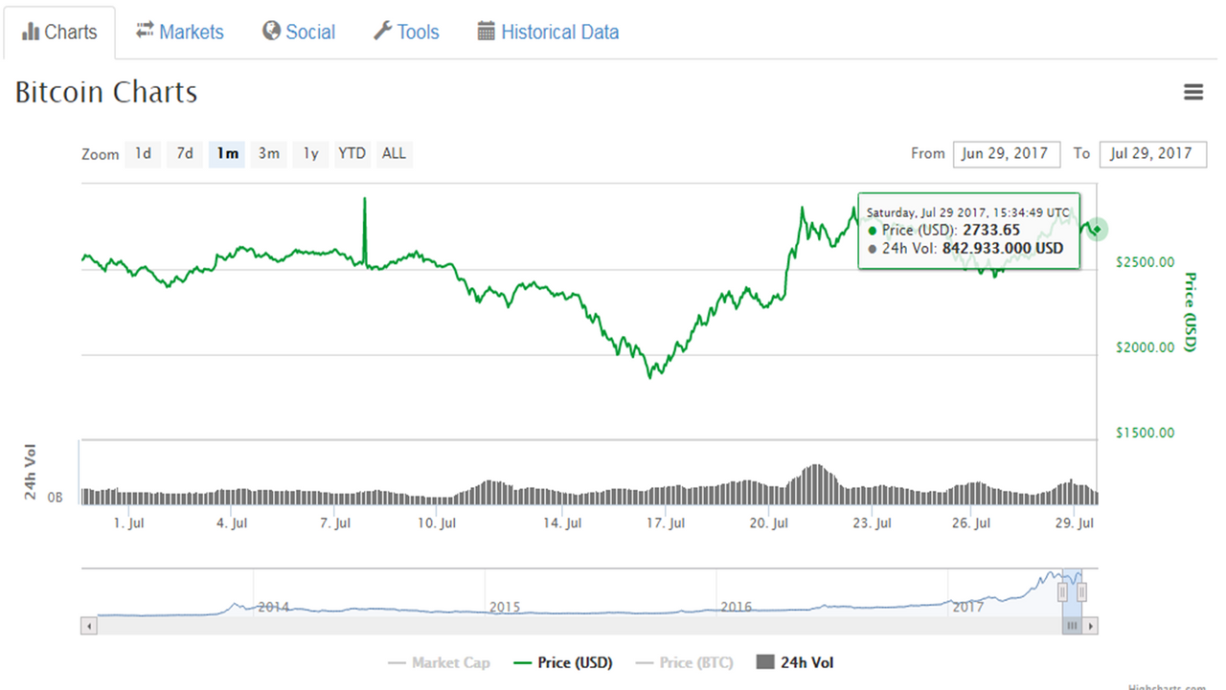The width and height of the screenshot is (1226, 690).
Task: Click the Social tab globe icon
Action: (x=271, y=31)
